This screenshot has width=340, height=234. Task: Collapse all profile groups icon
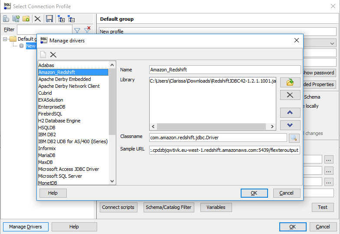[71, 19]
